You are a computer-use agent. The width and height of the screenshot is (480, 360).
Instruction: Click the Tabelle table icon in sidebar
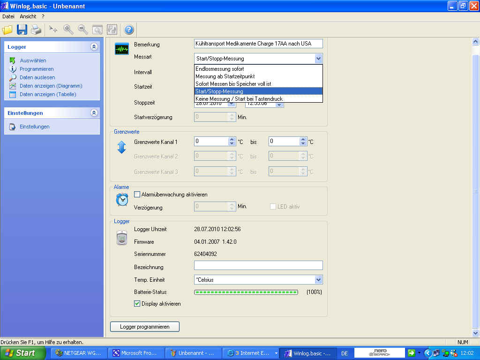click(13, 95)
